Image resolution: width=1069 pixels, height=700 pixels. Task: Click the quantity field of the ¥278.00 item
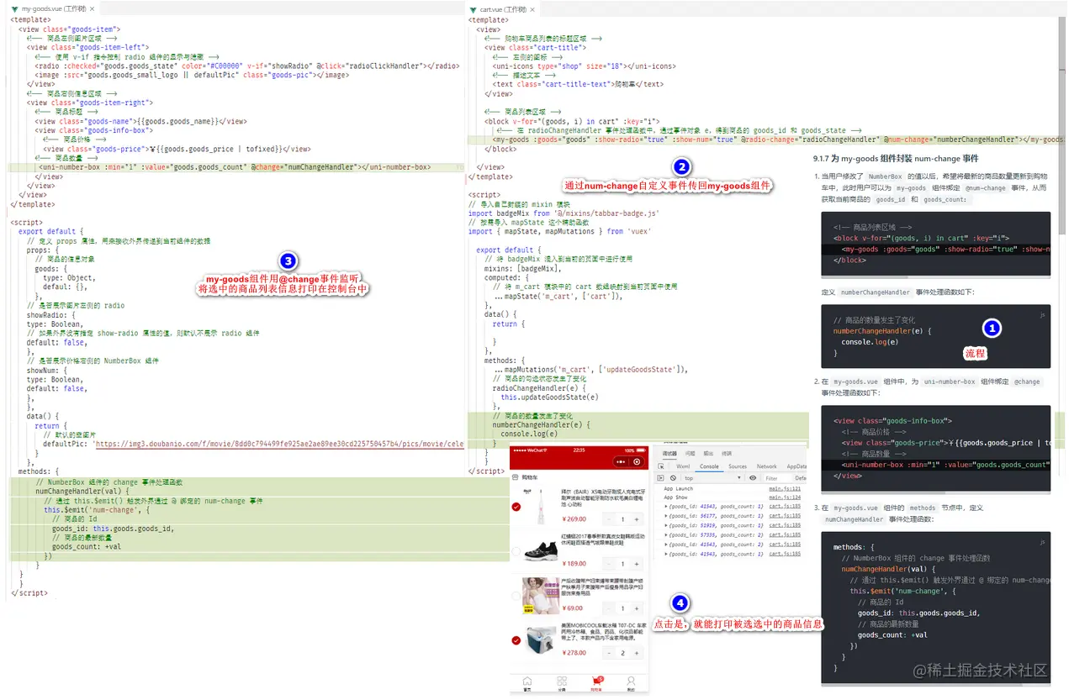coord(623,653)
